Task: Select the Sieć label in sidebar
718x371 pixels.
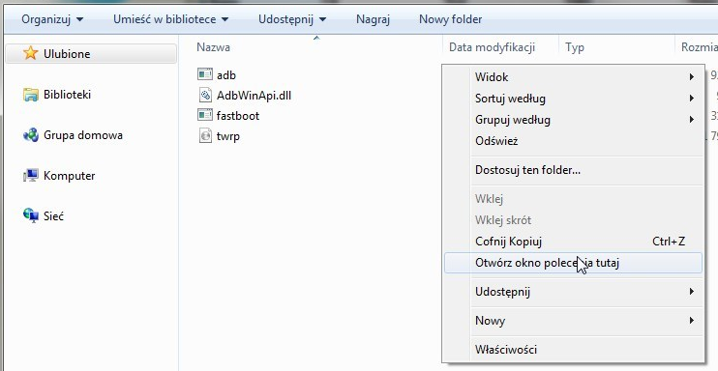Action: 53,215
